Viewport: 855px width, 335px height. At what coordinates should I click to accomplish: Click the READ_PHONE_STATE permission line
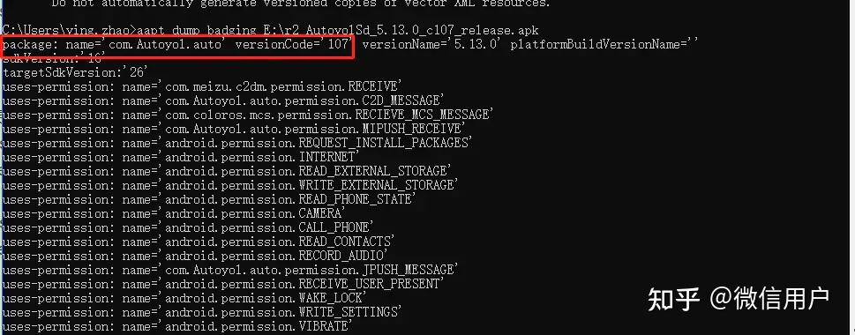pyautogui.click(x=209, y=200)
